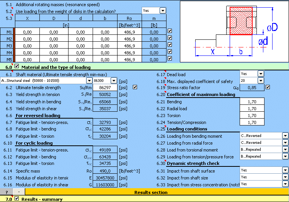The width and height of the screenshot is (289, 202).
Task: Toggle the M4 row checkbox
Action: pyautogui.click(x=170, y=52)
